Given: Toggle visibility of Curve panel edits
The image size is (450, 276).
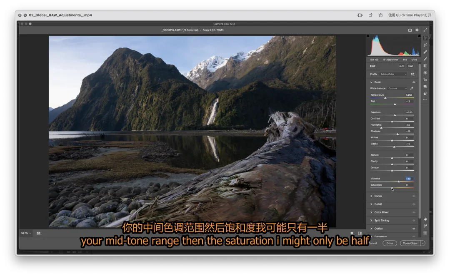Looking at the screenshot, I should [x=414, y=196].
